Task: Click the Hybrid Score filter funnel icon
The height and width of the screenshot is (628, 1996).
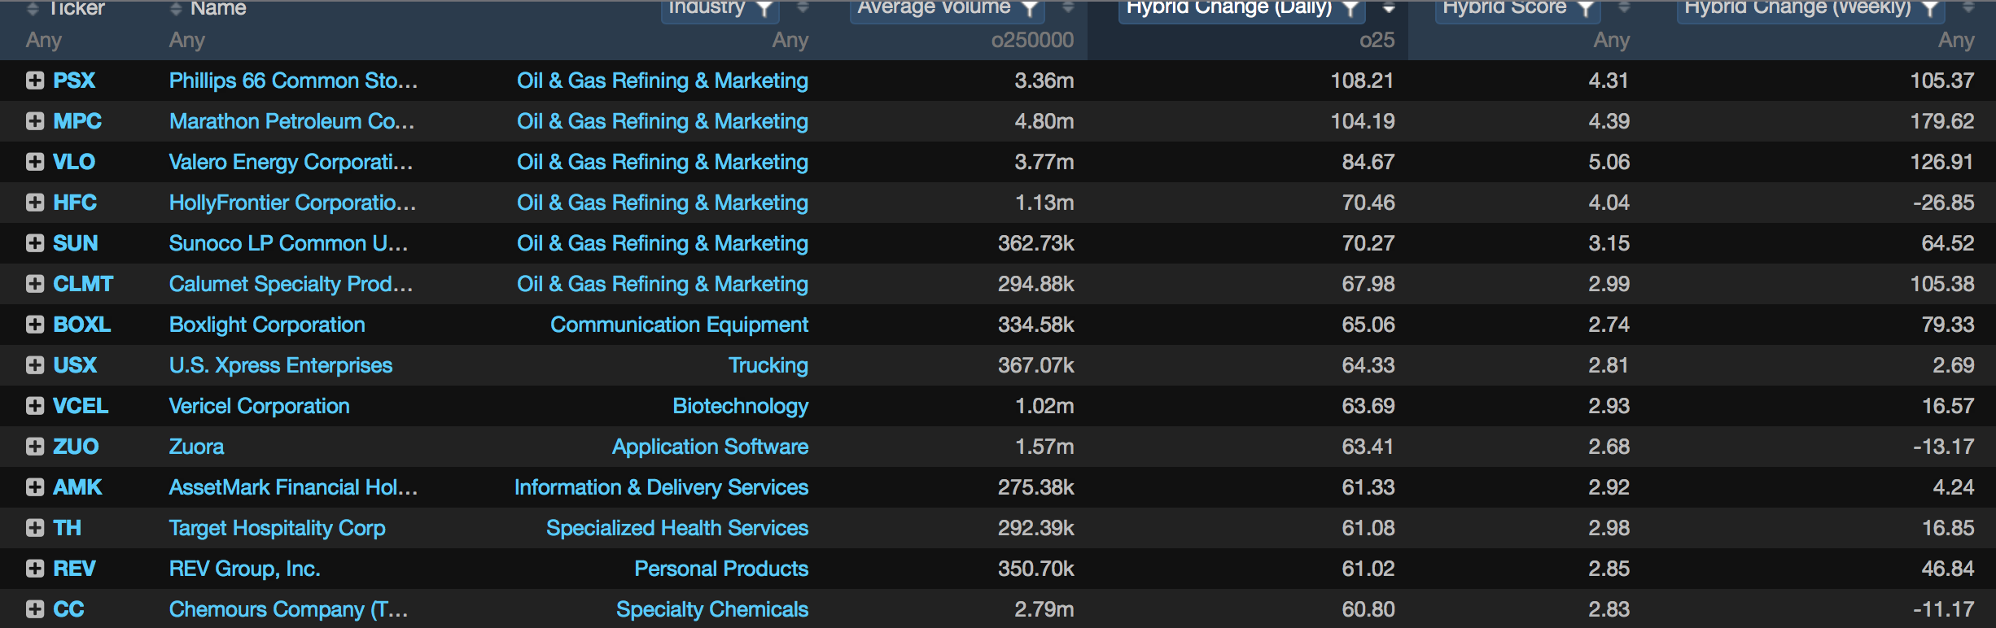Action: [1586, 9]
